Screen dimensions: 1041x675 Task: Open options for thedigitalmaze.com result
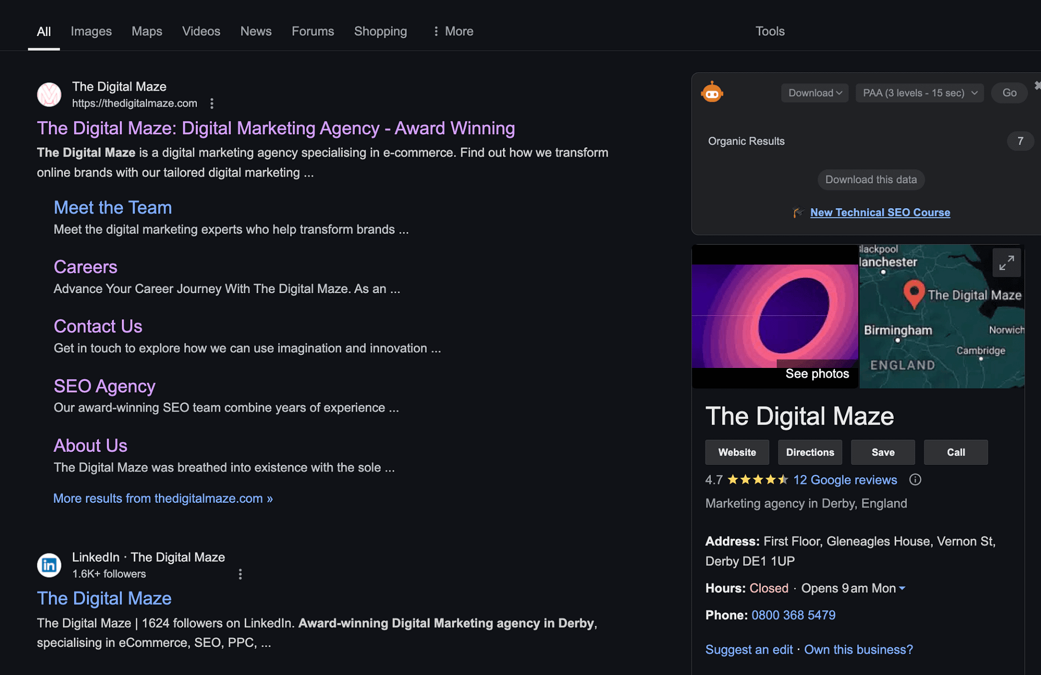[212, 103]
